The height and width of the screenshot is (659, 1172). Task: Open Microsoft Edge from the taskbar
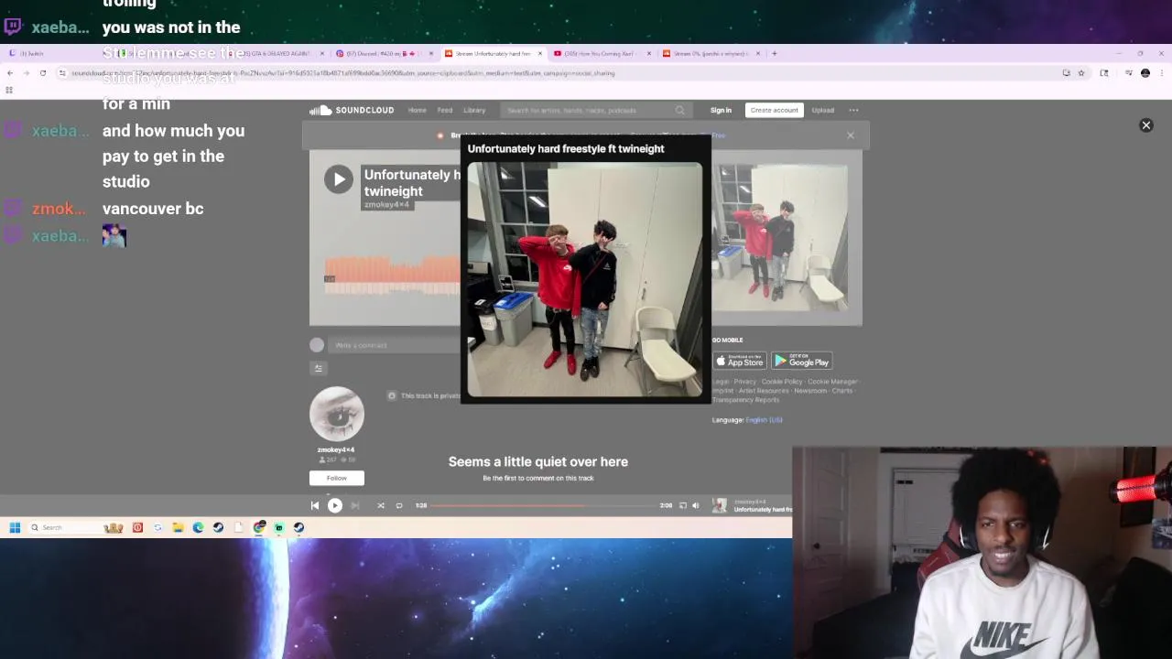[x=198, y=527]
